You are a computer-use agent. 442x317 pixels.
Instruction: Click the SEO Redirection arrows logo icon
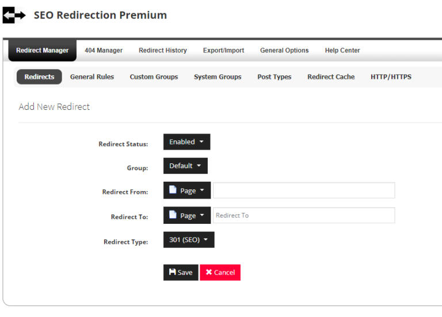tap(14, 16)
